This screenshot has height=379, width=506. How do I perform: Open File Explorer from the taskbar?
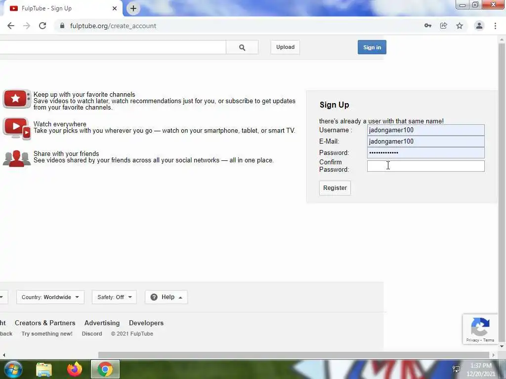tap(44, 370)
